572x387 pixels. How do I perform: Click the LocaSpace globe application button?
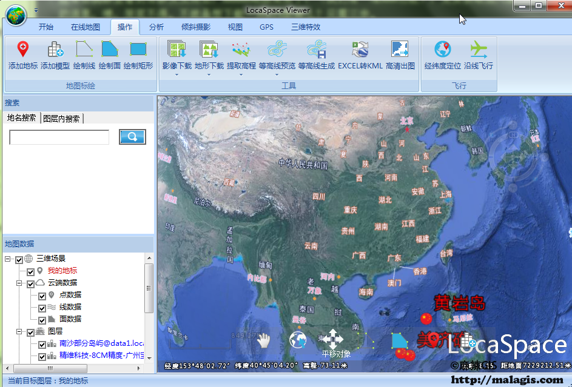point(16,15)
